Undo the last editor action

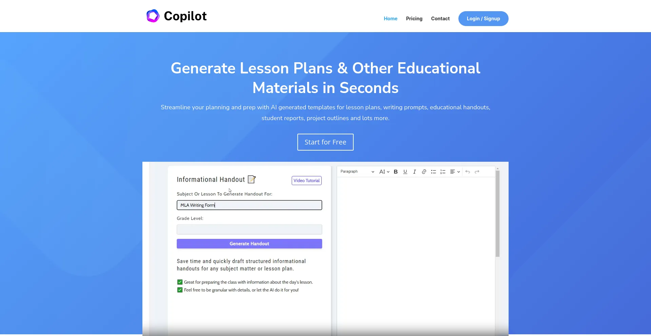click(x=468, y=172)
